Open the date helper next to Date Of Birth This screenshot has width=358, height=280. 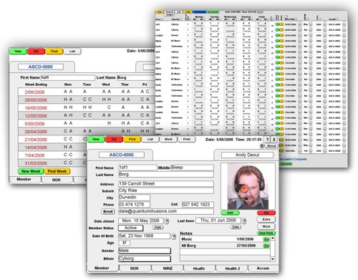point(174,236)
